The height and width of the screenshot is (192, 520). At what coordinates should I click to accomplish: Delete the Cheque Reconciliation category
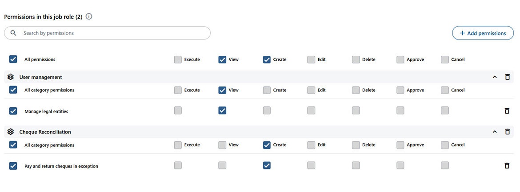pyautogui.click(x=507, y=132)
